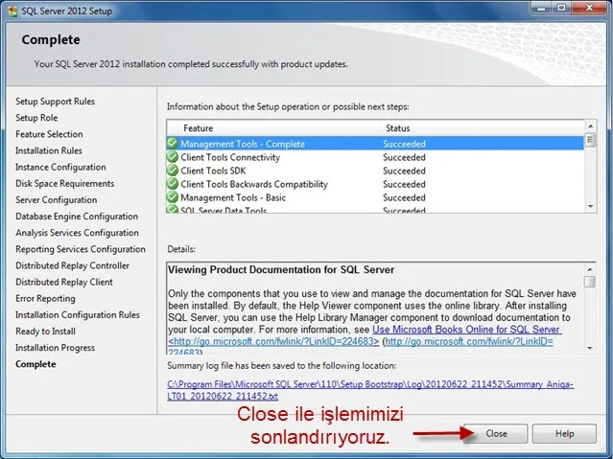
Task: Click Instance Configuration step
Action: [60, 167]
